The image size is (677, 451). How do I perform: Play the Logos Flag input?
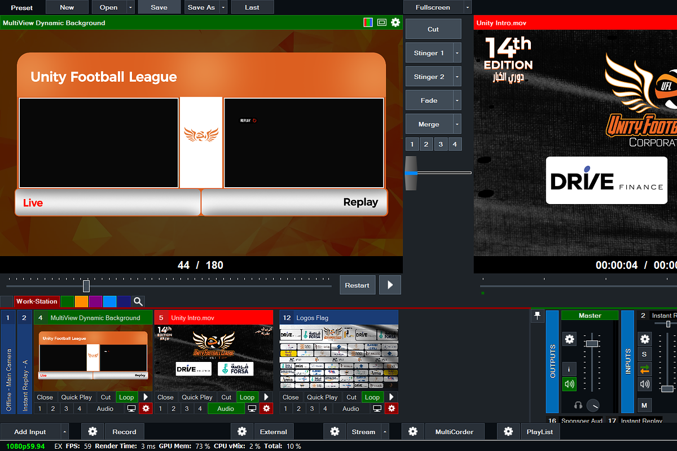coord(392,397)
